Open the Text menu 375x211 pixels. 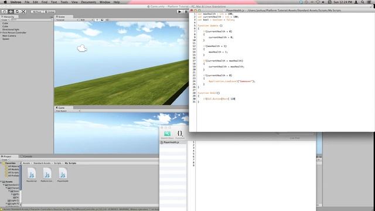coord(54,2)
